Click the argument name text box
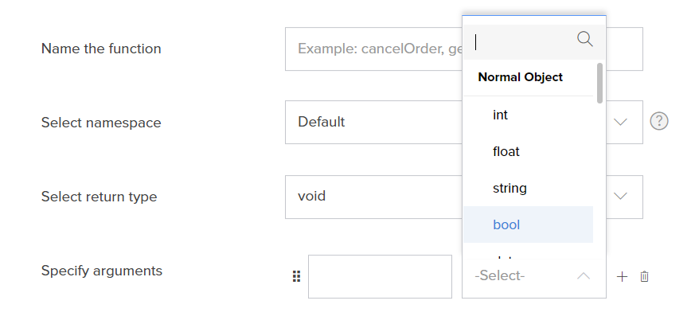695x316 pixels. tap(380, 276)
